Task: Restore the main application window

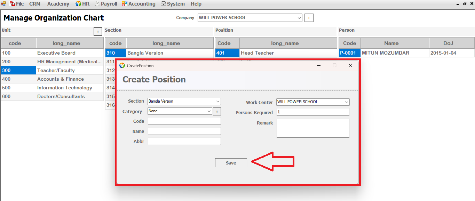Action: 465,3
